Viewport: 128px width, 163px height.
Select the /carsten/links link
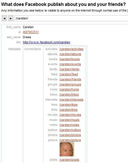tap(69, 110)
